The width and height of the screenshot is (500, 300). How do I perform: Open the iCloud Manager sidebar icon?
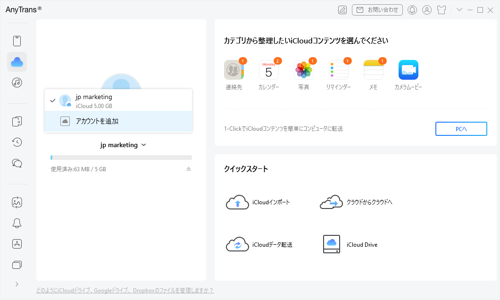point(17,62)
